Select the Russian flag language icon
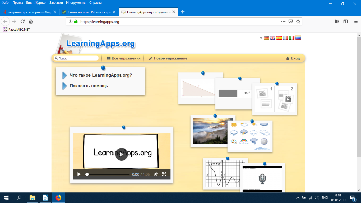The width and height of the screenshot is (361, 203). 298,38
